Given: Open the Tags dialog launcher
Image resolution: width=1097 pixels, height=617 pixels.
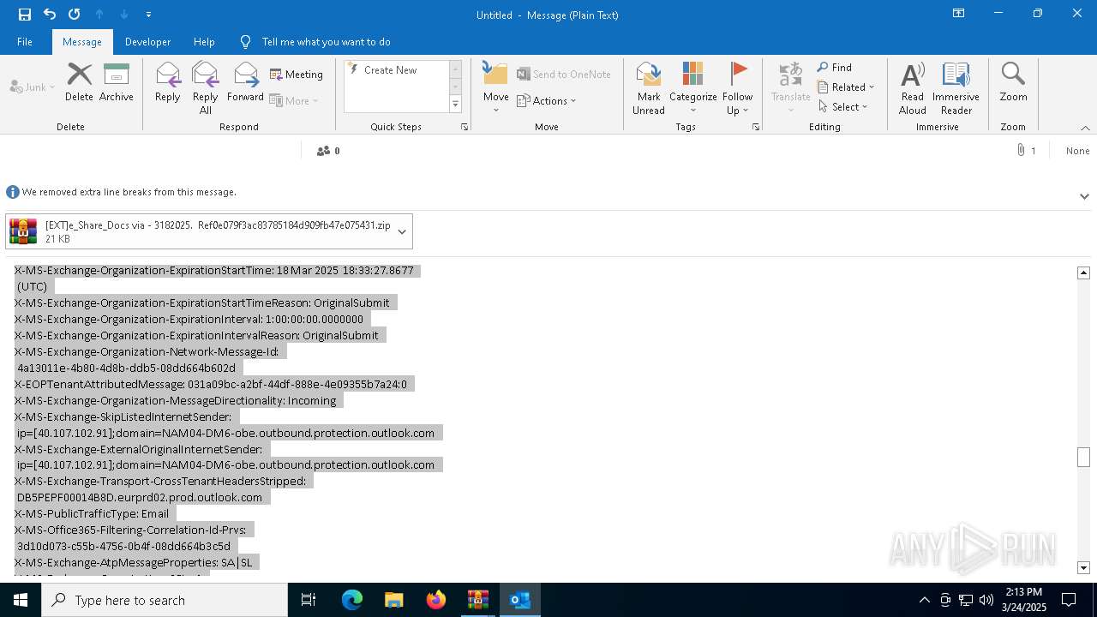Looking at the screenshot, I should (x=756, y=127).
